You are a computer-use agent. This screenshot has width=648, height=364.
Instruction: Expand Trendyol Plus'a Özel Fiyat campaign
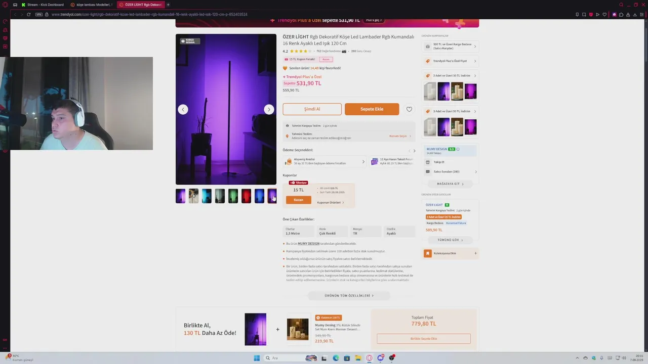pos(451,61)
